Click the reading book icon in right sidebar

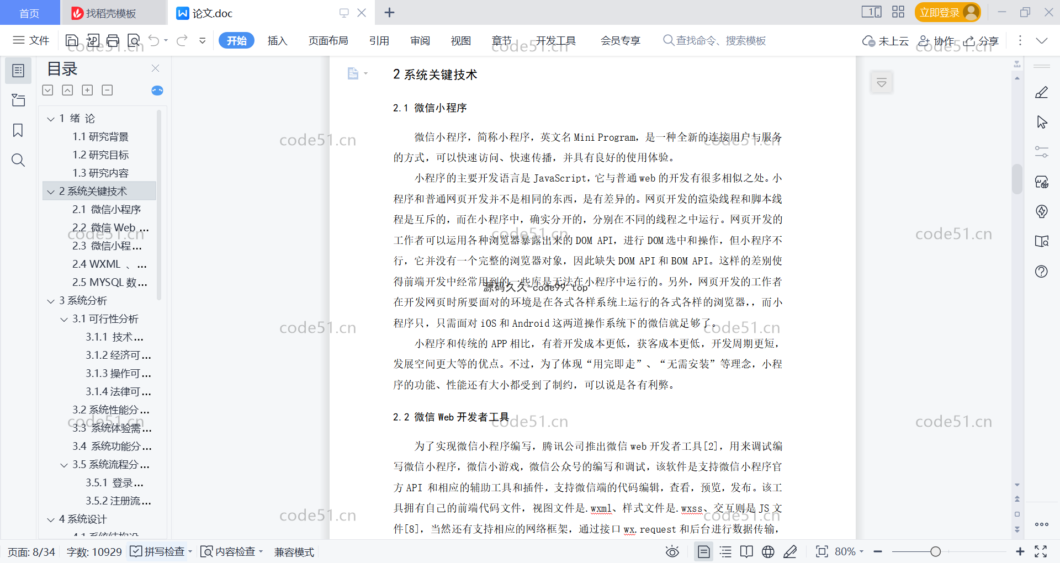tap(1042, 241)
